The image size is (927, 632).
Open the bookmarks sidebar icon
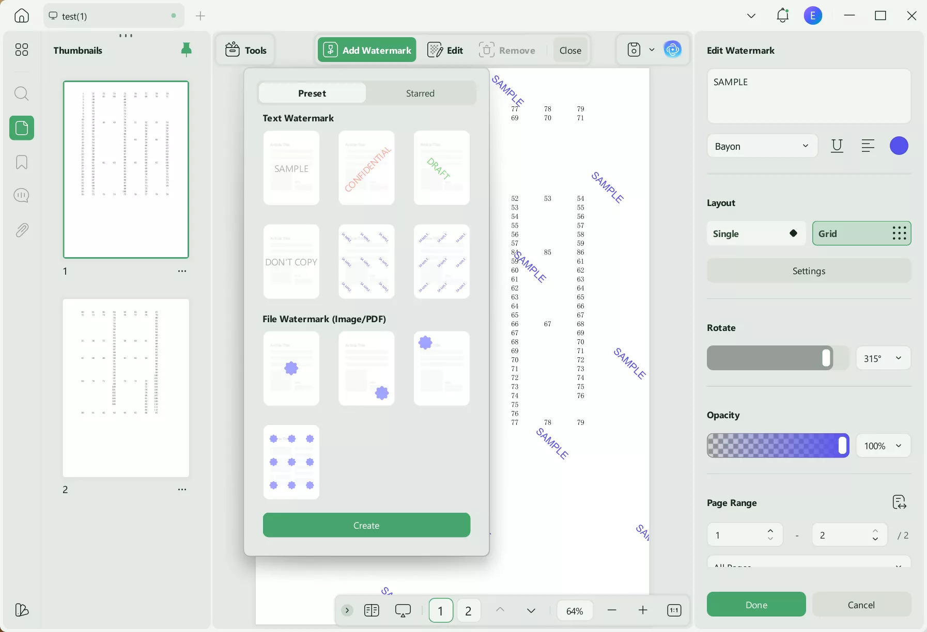tap(22, 162)
